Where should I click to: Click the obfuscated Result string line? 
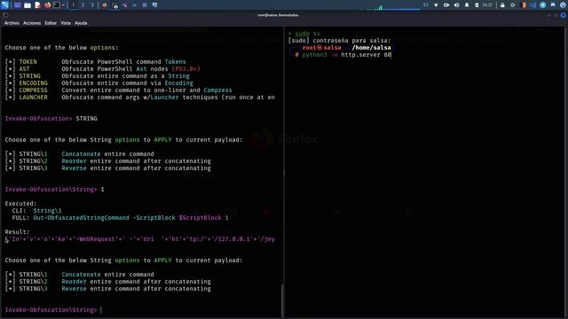140,239
